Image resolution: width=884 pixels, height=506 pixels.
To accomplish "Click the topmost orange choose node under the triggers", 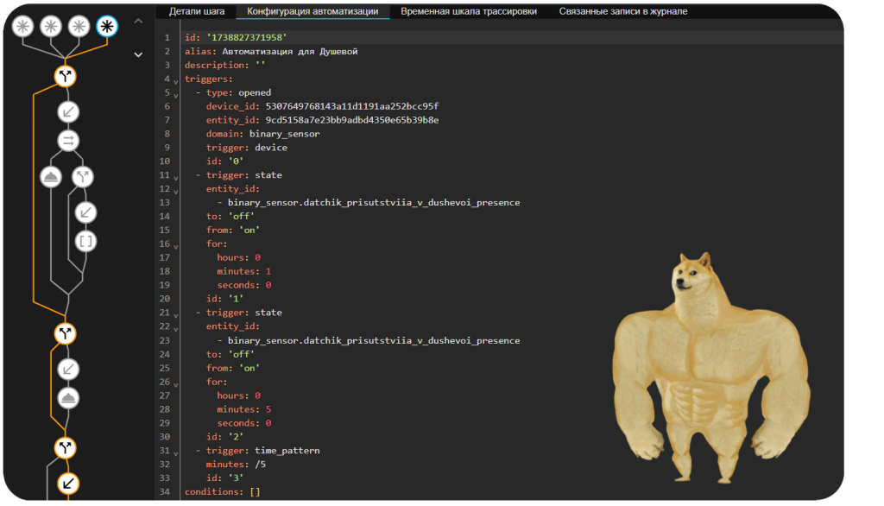I will point(66,76).
